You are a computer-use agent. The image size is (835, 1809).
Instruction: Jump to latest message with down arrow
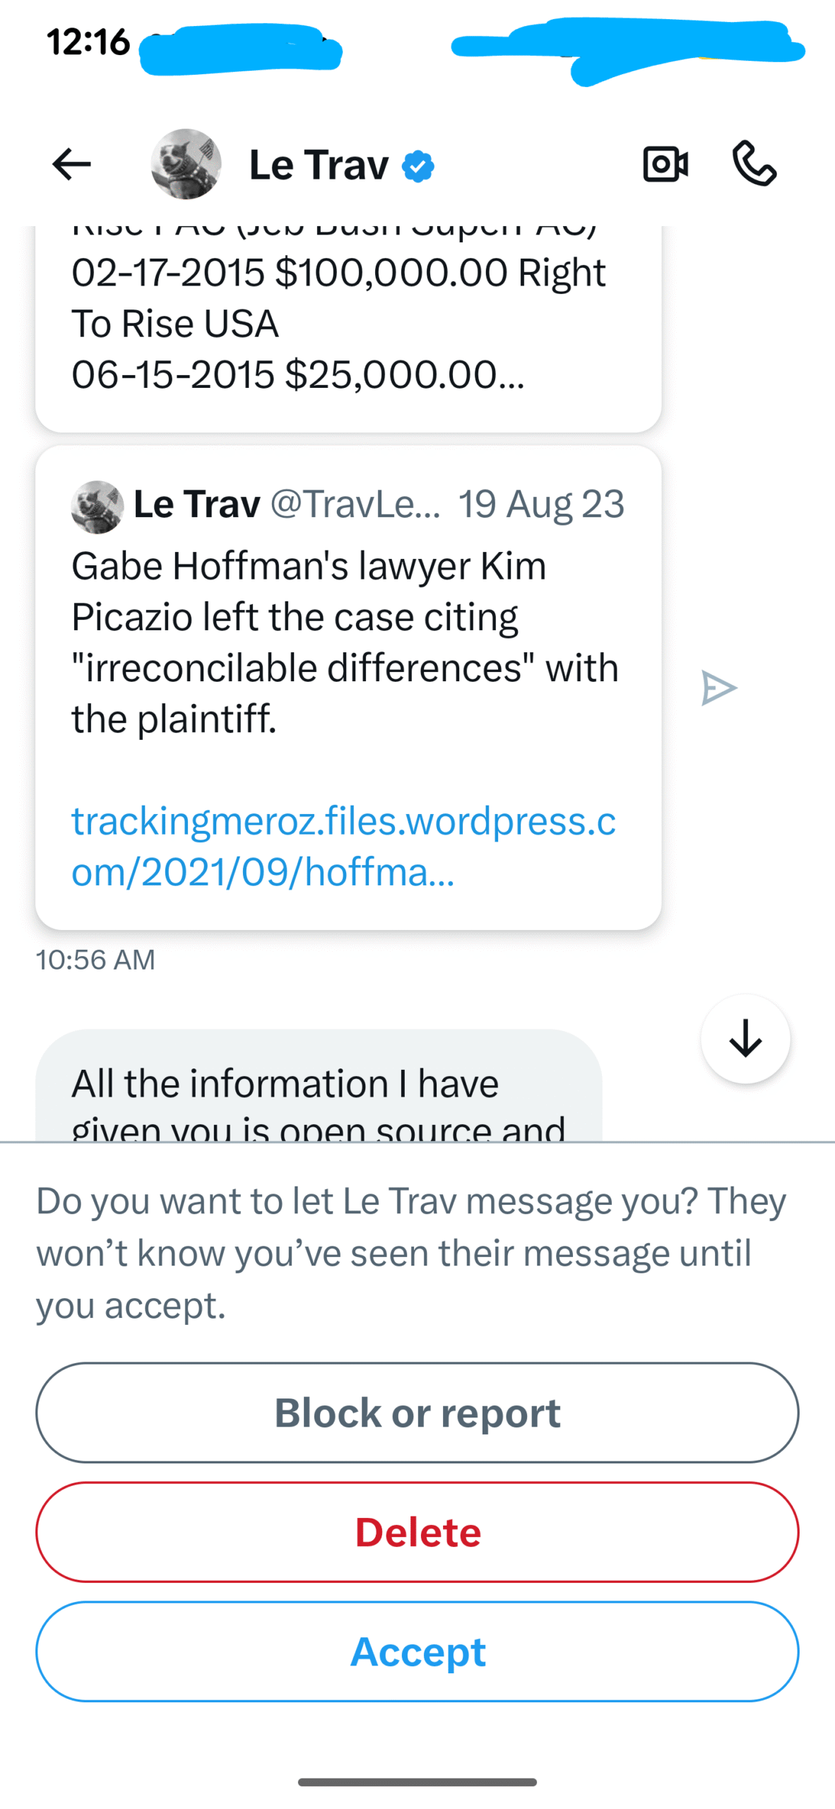coord(745,1039)
